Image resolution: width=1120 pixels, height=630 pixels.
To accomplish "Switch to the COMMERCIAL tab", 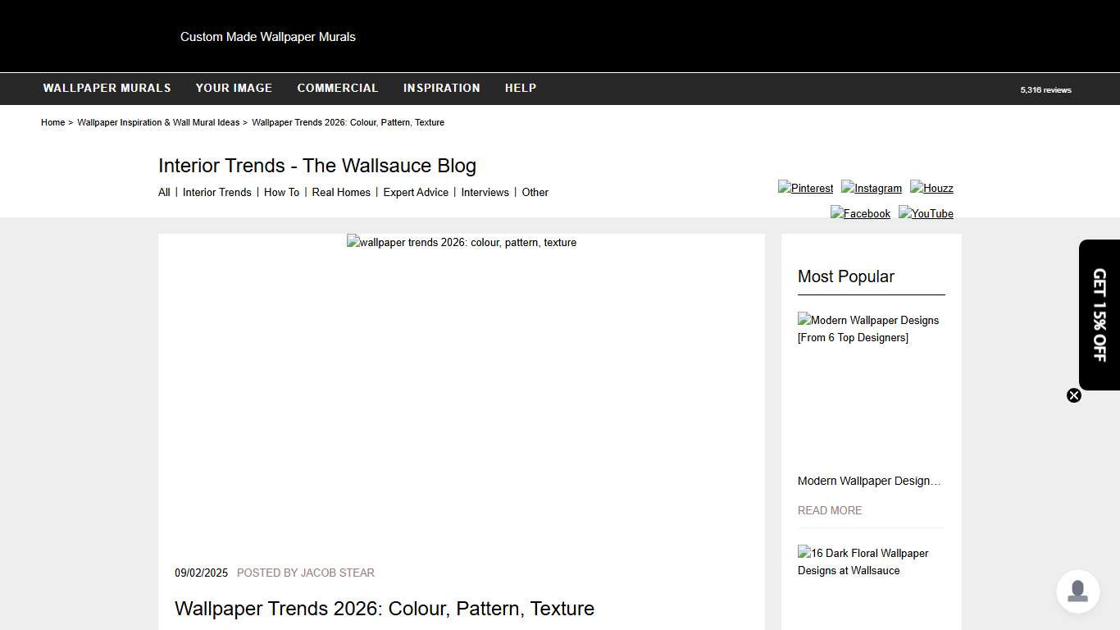I will [338, 88].
